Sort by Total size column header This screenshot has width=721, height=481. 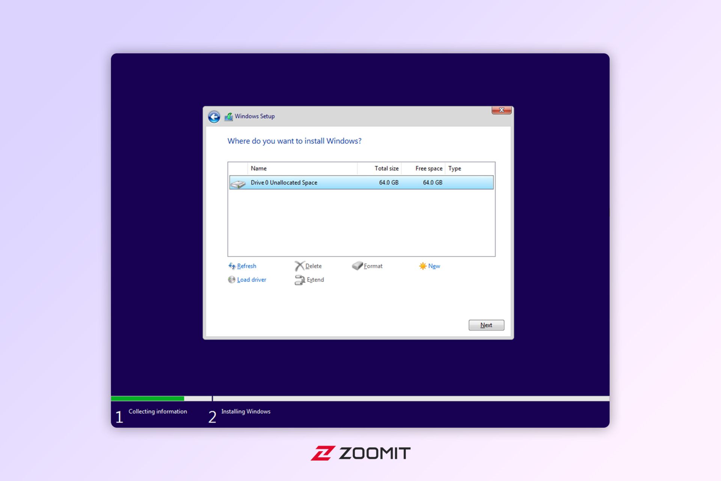379,168
